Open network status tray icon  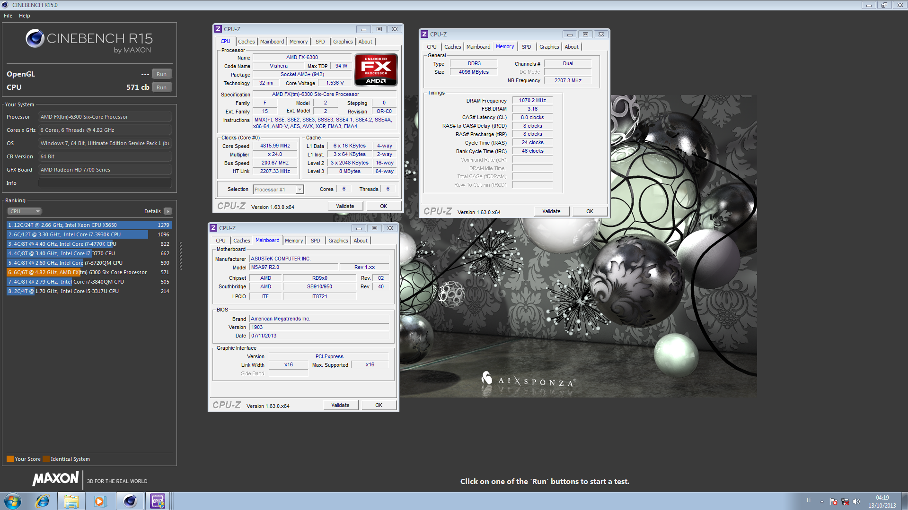(845, 501)
